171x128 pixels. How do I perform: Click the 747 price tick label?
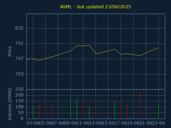(19, 59)
